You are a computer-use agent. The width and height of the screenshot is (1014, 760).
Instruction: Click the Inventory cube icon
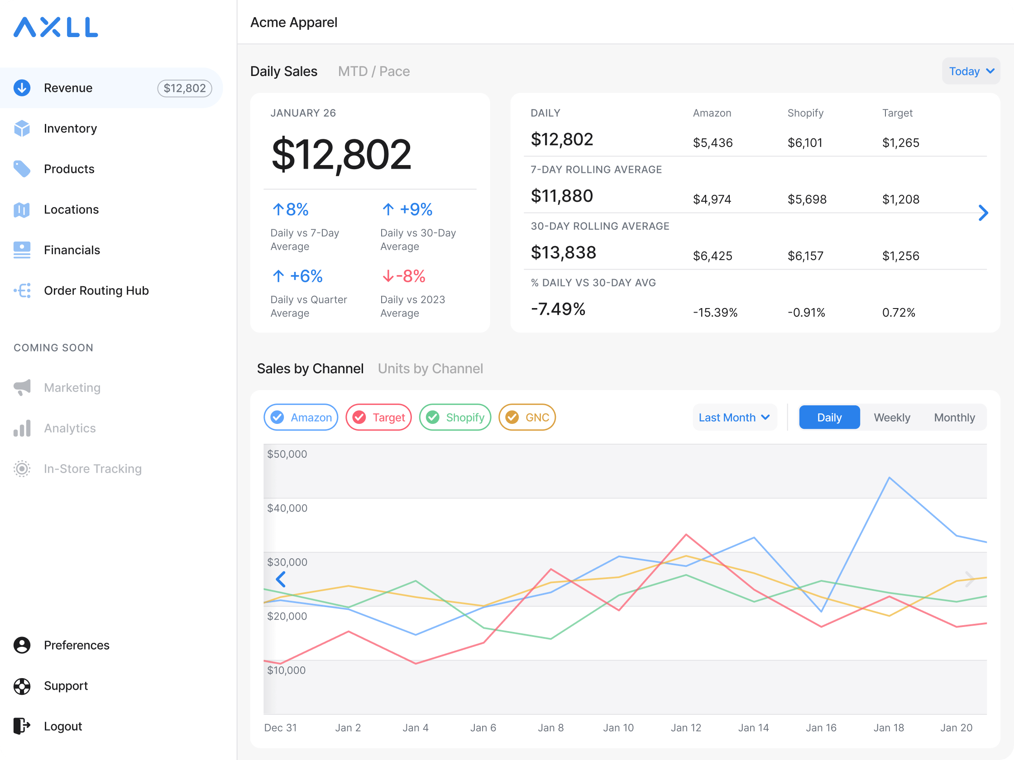point(22,128)
